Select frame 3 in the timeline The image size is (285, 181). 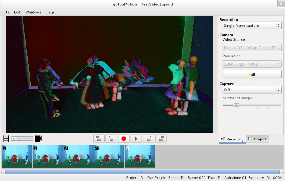78,156
